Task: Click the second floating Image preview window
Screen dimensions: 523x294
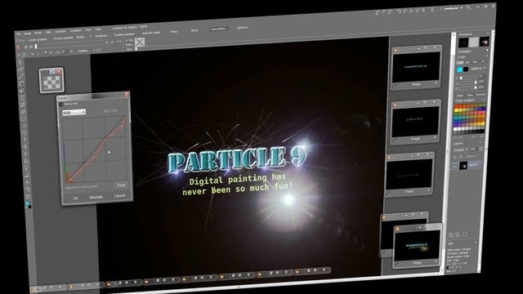Action: click(x=416, y=122)
